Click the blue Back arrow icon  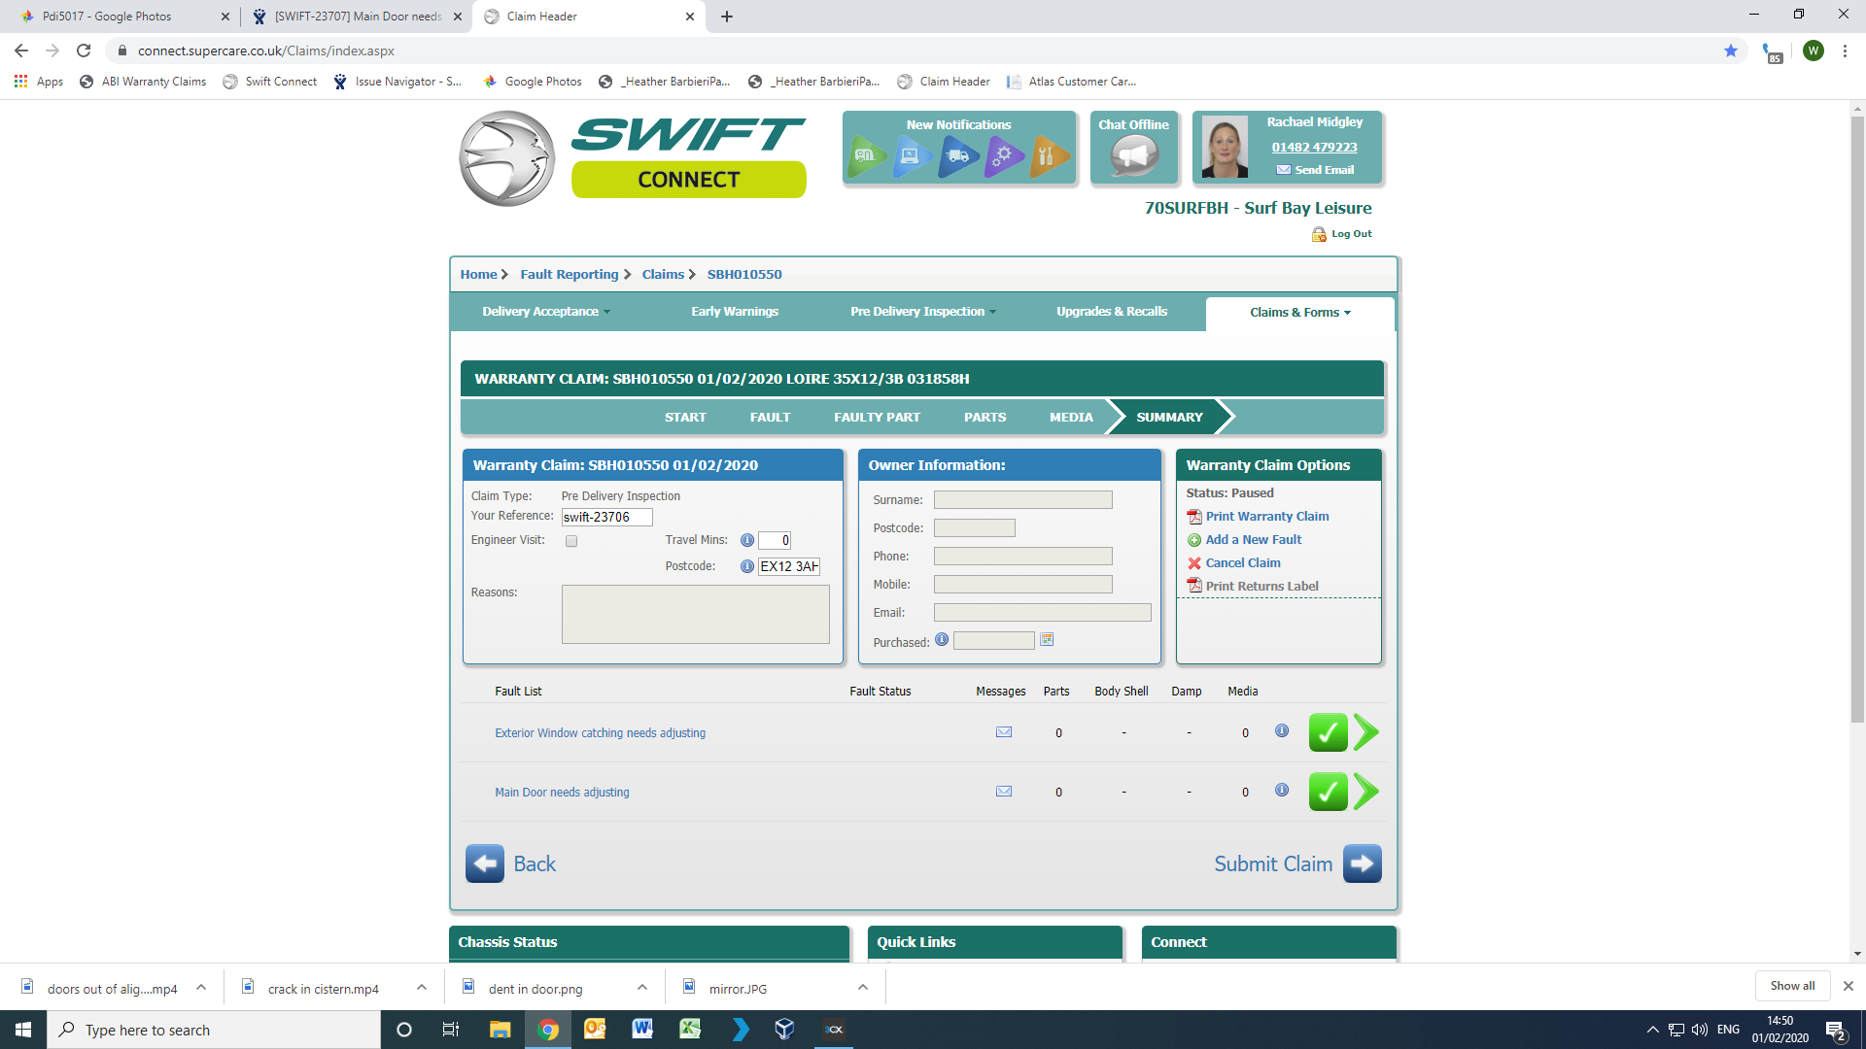pyautogui.click(x=484, y=863)
